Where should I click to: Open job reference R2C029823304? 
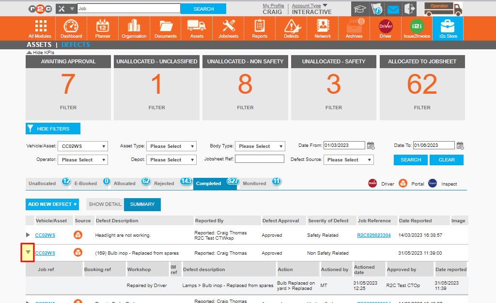(x=375, y=235)
